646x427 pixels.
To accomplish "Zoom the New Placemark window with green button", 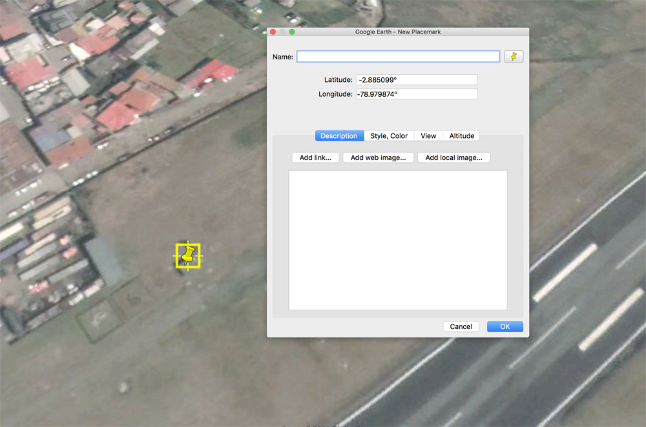I will coord(292,32).
